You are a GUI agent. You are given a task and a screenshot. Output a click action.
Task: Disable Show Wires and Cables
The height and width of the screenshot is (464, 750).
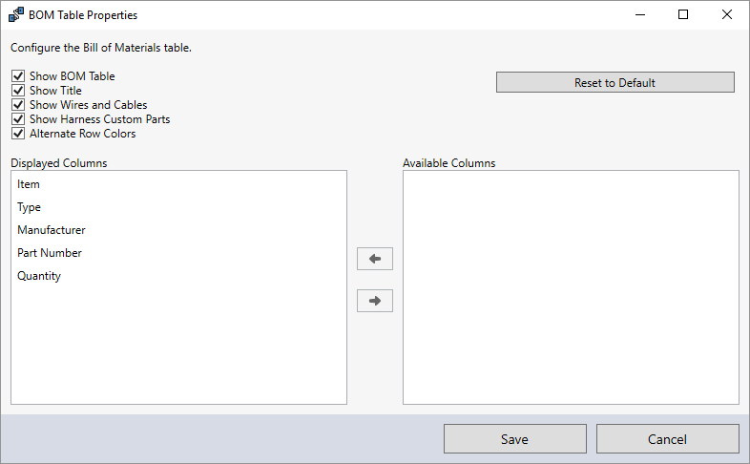pyautogui.click(x=18, y=105)
